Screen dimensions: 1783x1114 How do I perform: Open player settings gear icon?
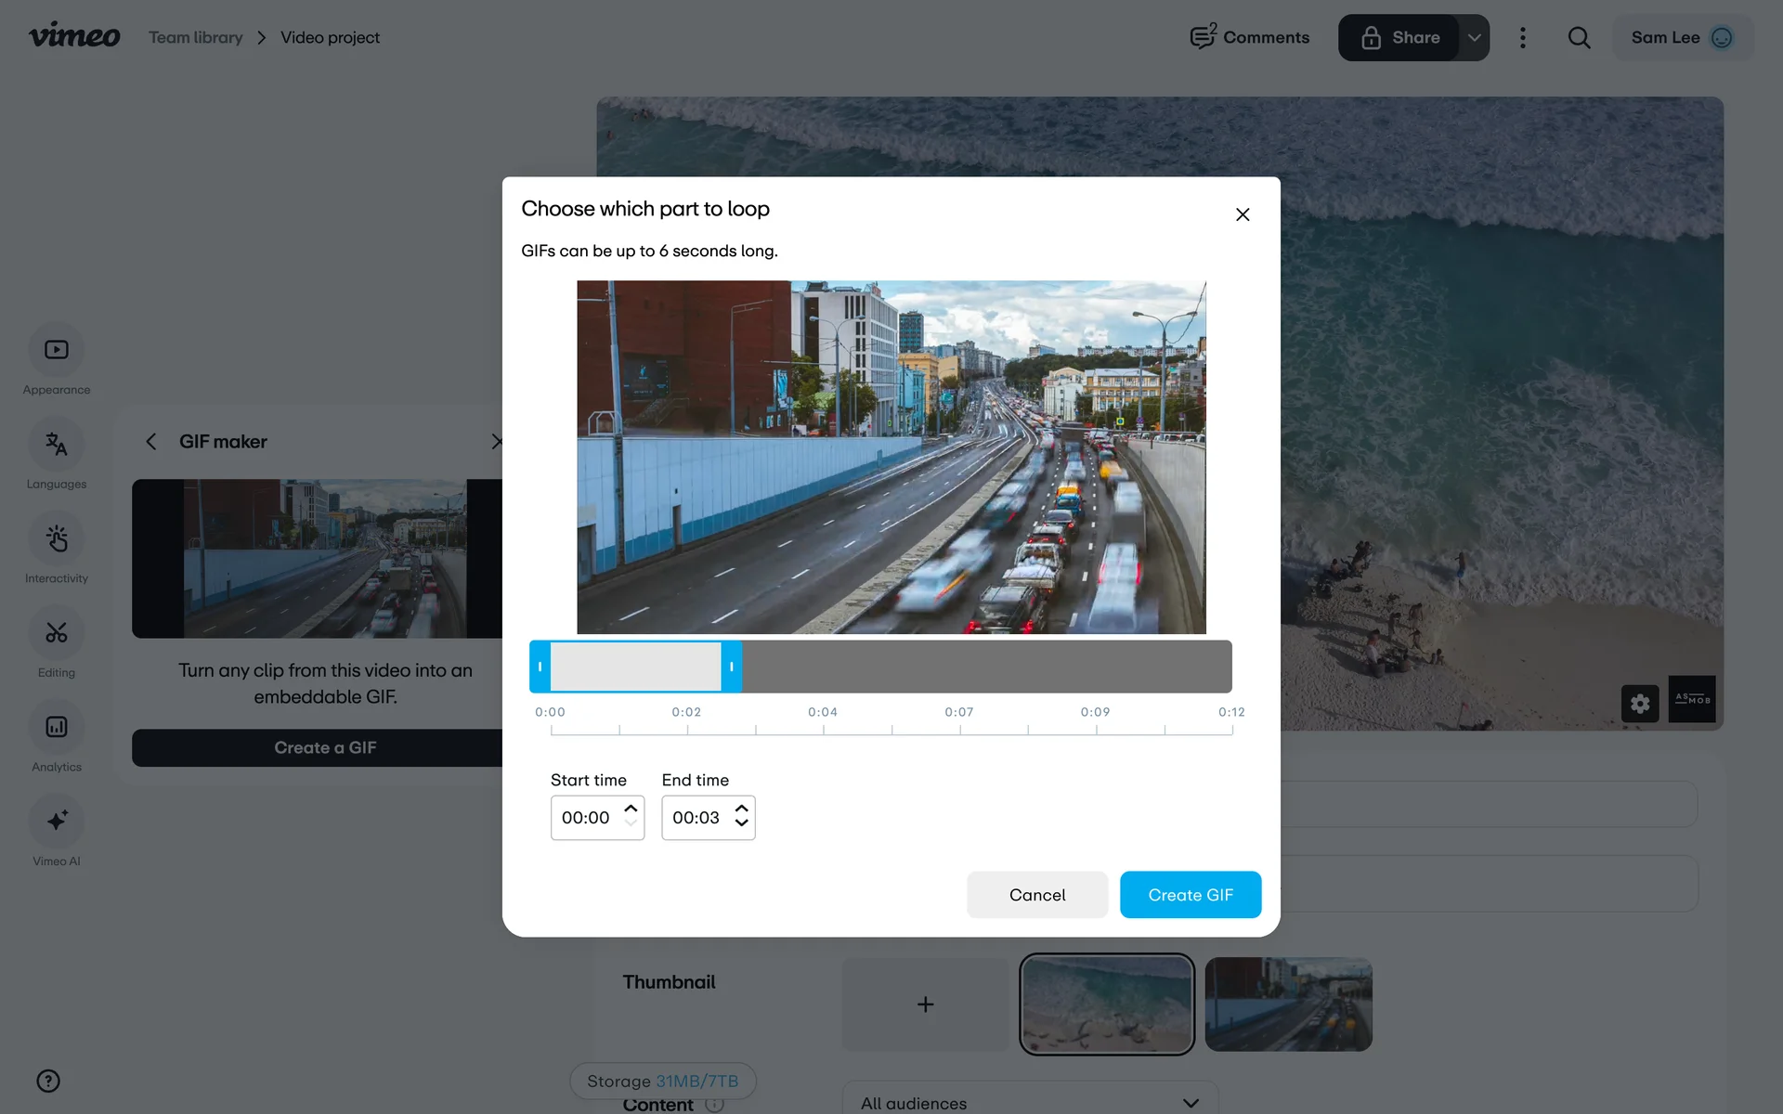(x=1640, y=703)
